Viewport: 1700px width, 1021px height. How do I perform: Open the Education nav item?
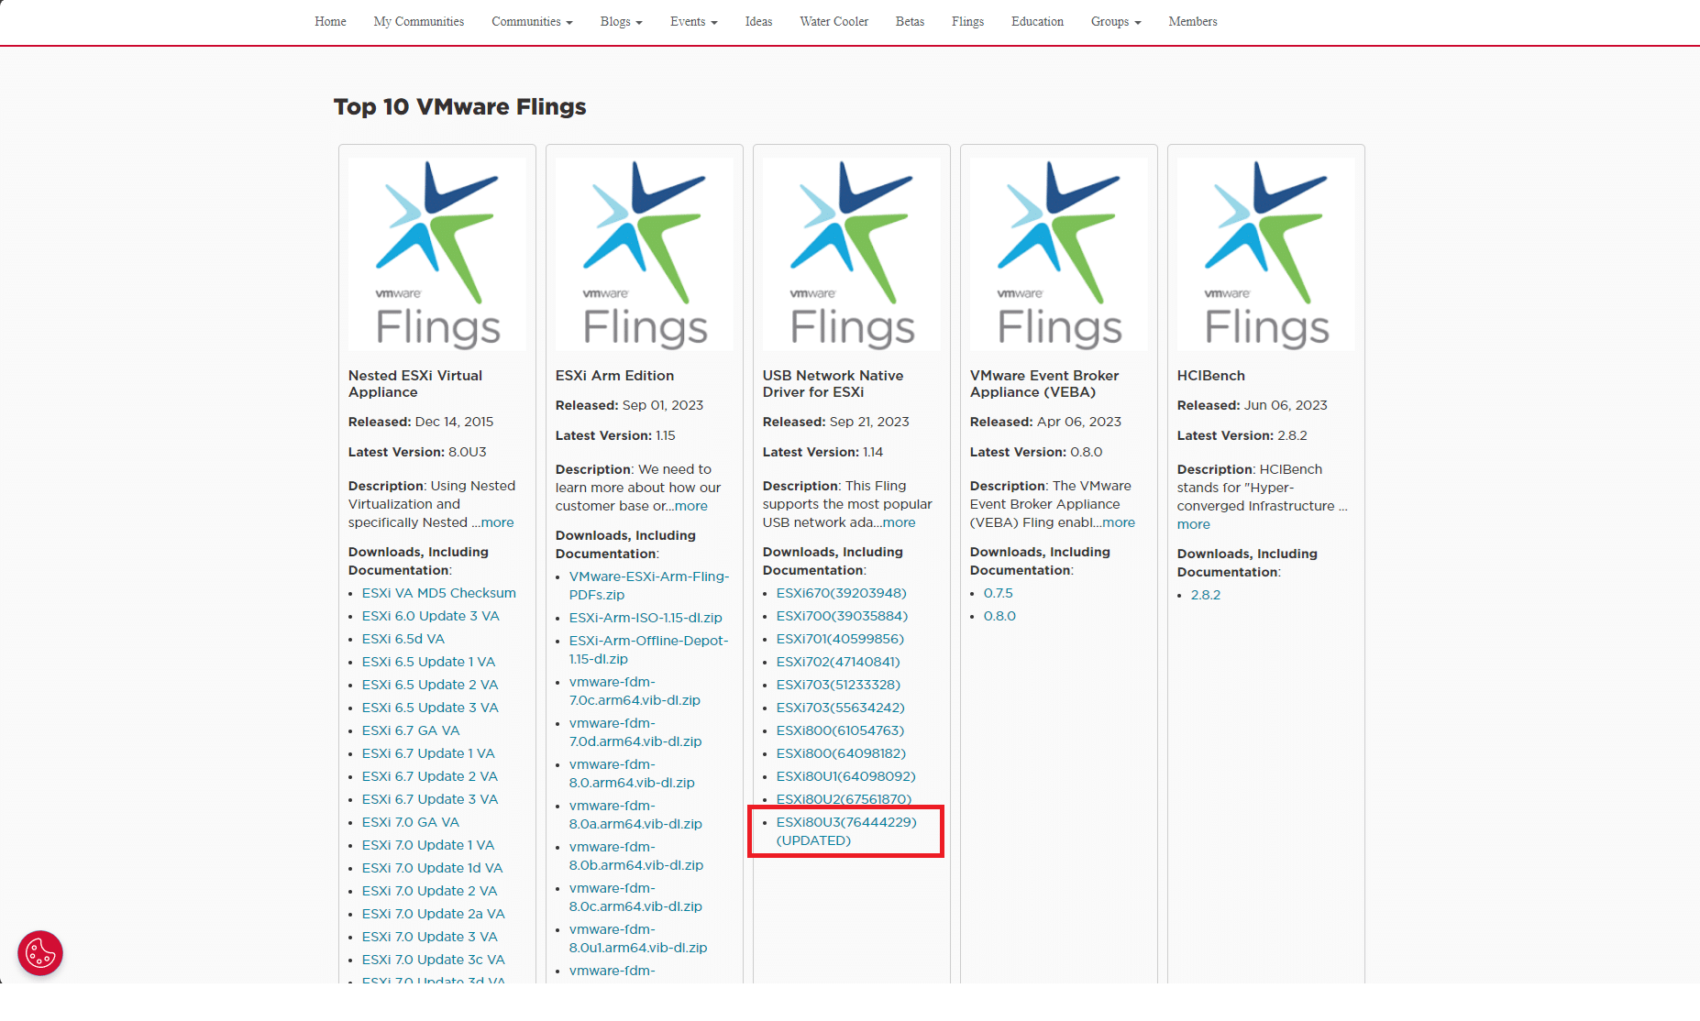coord(1037,21)
